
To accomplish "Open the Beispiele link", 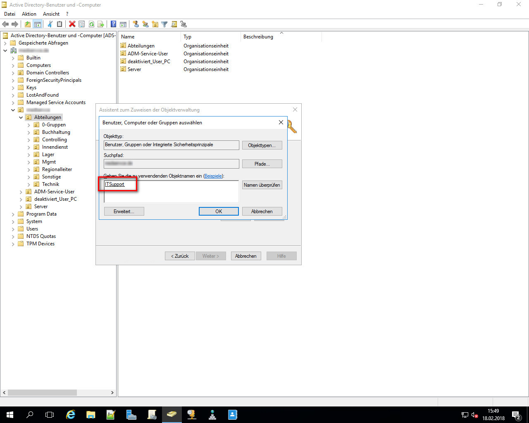I will [x=213, y=176].
